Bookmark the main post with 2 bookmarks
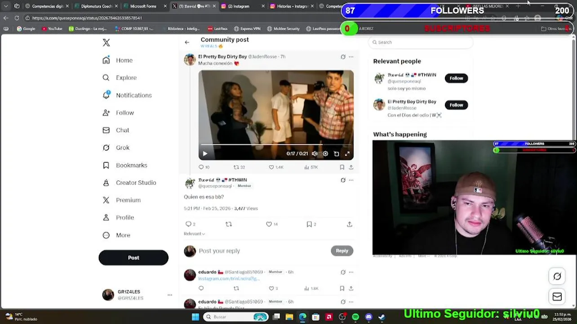The image size is (577, 324). (311, 224)
